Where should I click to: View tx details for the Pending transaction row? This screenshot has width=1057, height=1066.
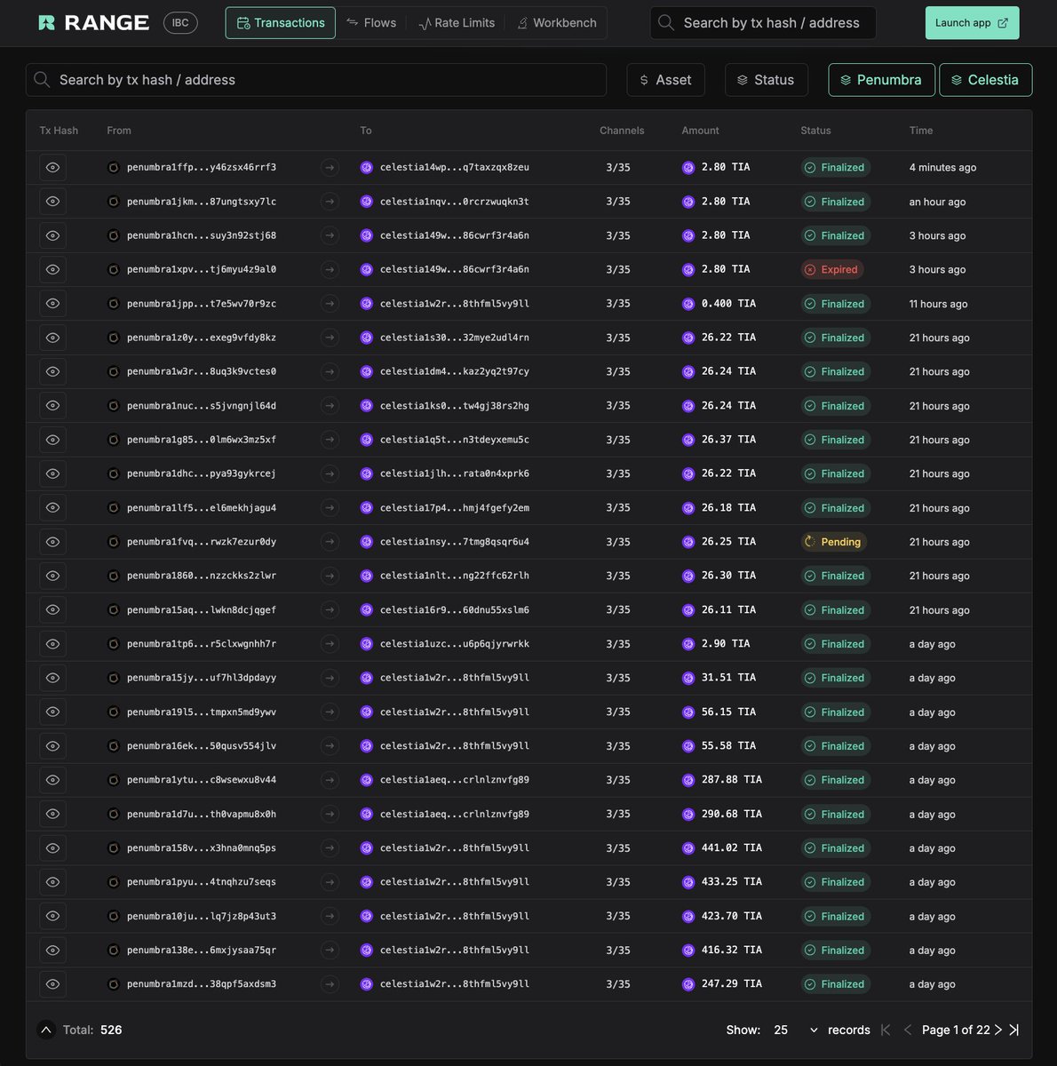52,542
